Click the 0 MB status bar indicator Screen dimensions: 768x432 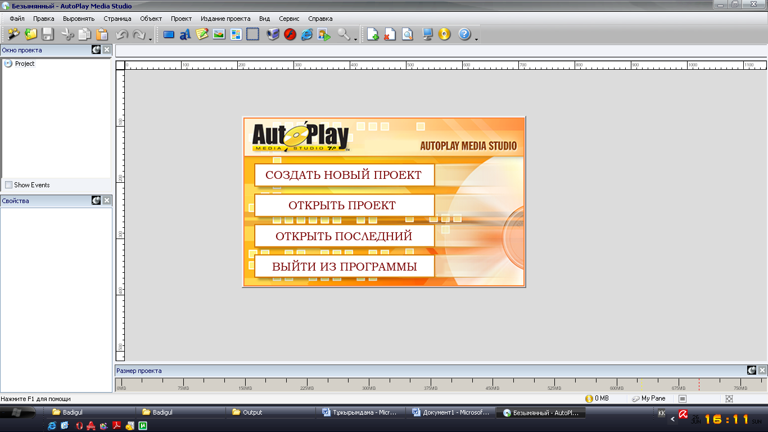(x=597, y=398)
